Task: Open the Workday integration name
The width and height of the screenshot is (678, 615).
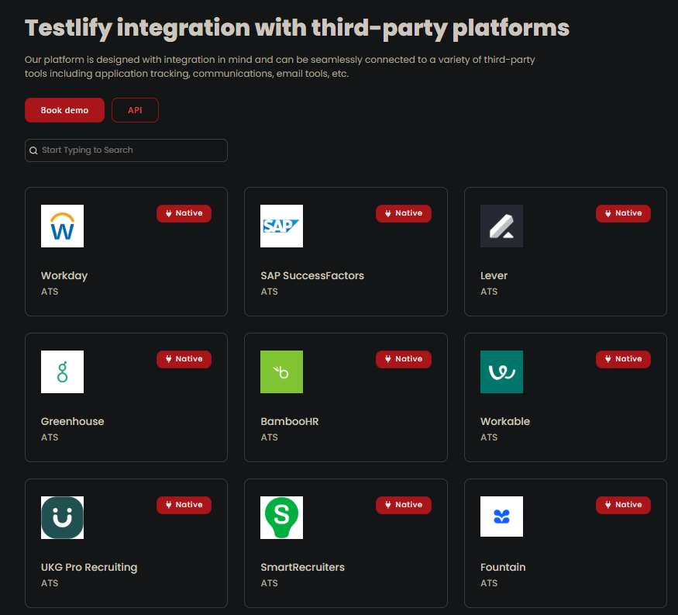Action: click(64, 275)
